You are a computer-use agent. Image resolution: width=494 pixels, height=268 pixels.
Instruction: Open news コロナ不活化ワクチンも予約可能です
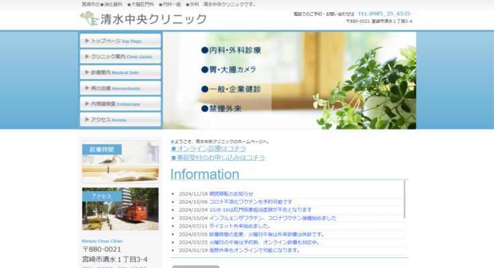[x=250, y=202]
